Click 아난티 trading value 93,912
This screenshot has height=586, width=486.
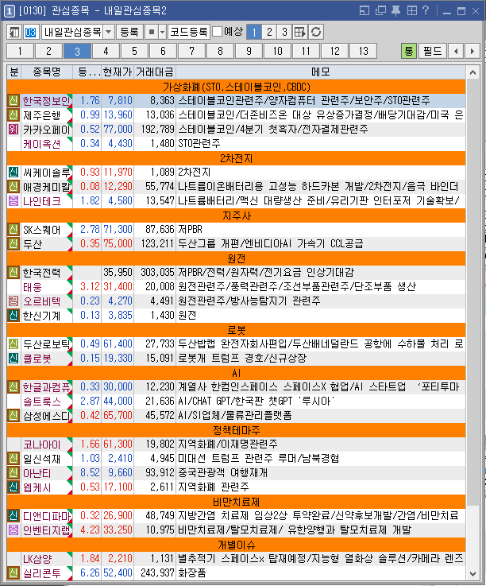[160, 473]
